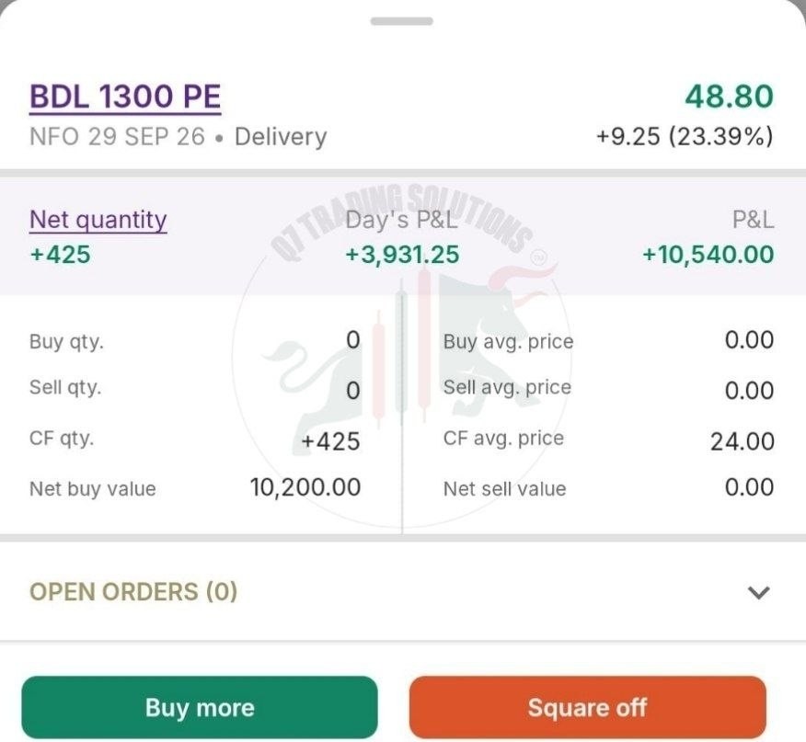806x742 pixels.
Task: Tap the NFO 29 SEP 26 Delivery subtitle
Action: point(178,137)
